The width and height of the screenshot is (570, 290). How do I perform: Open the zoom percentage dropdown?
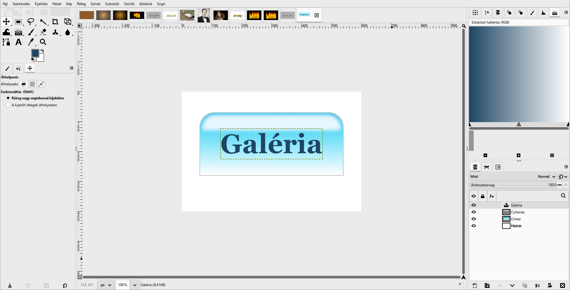click(x=135, y=285)
